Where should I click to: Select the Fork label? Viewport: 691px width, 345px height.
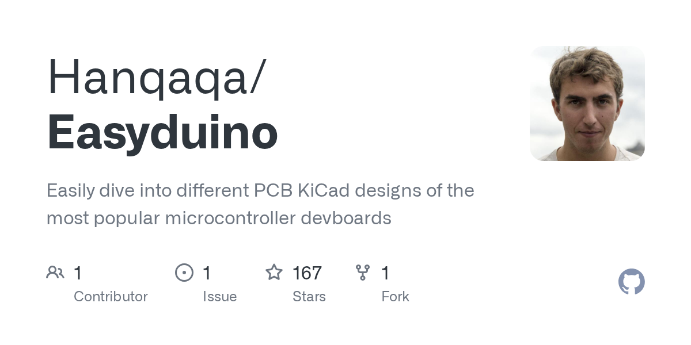click(x=395, y=297)
